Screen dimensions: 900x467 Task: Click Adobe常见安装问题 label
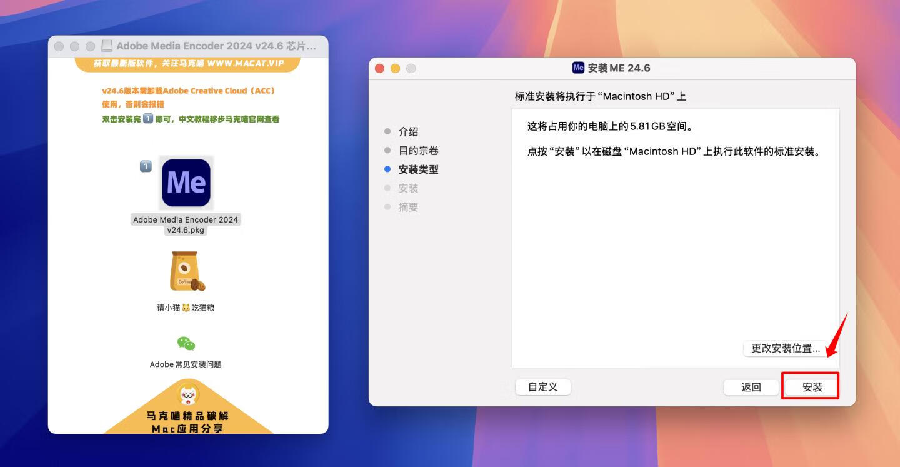pyautogui.click(x=186, y=364)
